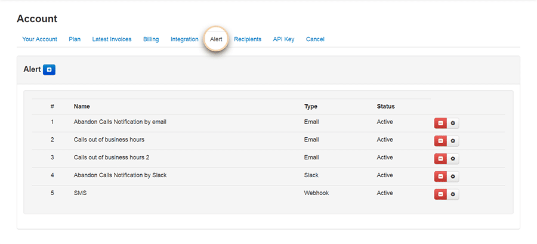Delete the Abandon Calls Notification by email alert
Image resolution: width=537 pixels, height=244 pixels.
coord(440,123)
